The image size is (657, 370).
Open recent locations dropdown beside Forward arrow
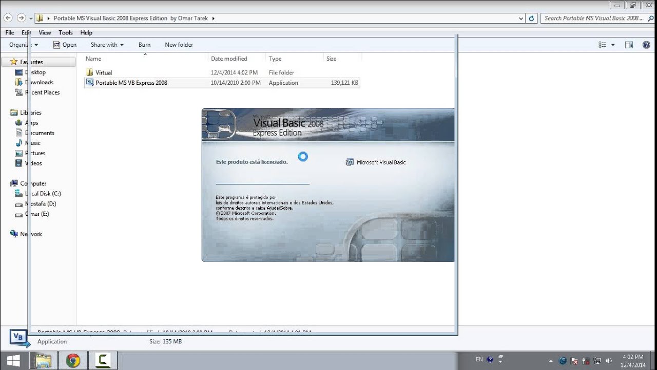click(31, 18)
